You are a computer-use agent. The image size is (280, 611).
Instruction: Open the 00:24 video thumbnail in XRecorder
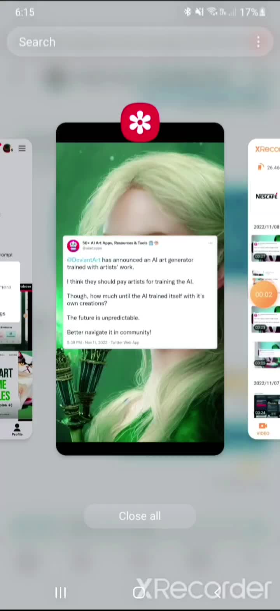pyautogui.click(x=267, y=406)
